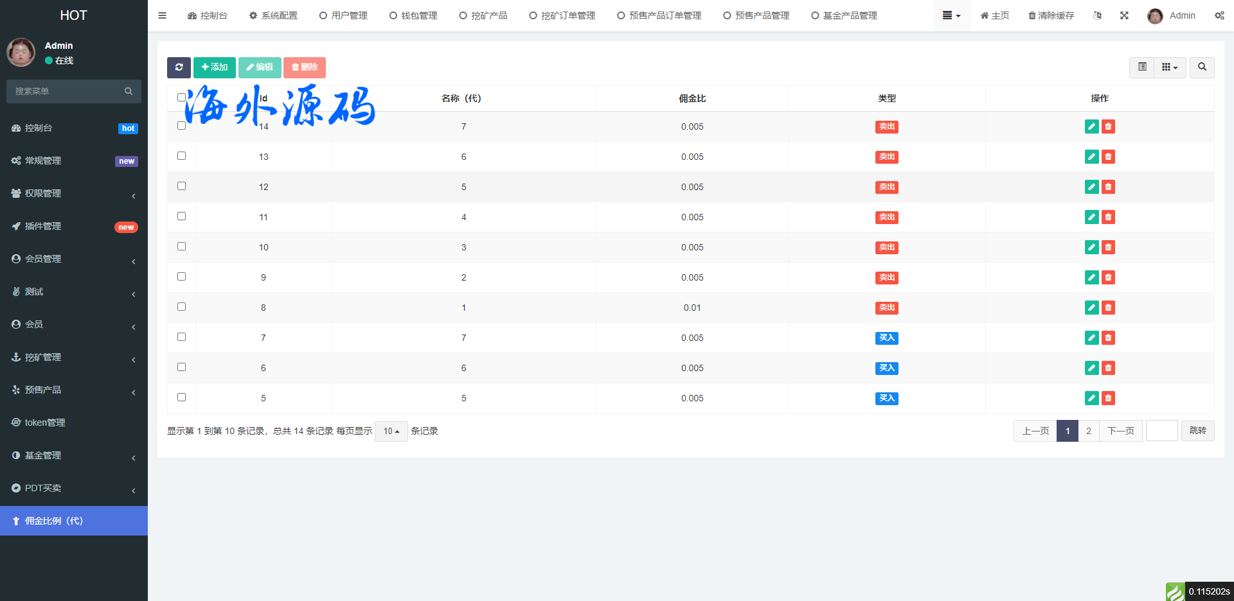Screen dimensions: 1234x601
Task: Click the red delete icon for row Id 8
Action: pos(1108,308)
